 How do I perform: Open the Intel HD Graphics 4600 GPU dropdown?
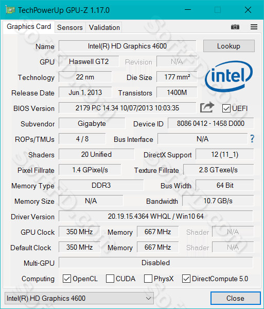79,298
